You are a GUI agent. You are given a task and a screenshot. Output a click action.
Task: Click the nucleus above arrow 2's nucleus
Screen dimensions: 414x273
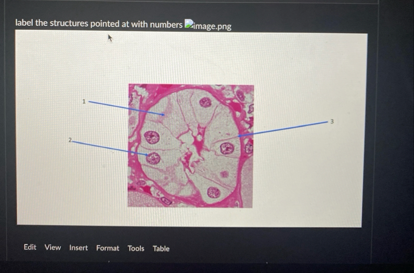(152, 137)
